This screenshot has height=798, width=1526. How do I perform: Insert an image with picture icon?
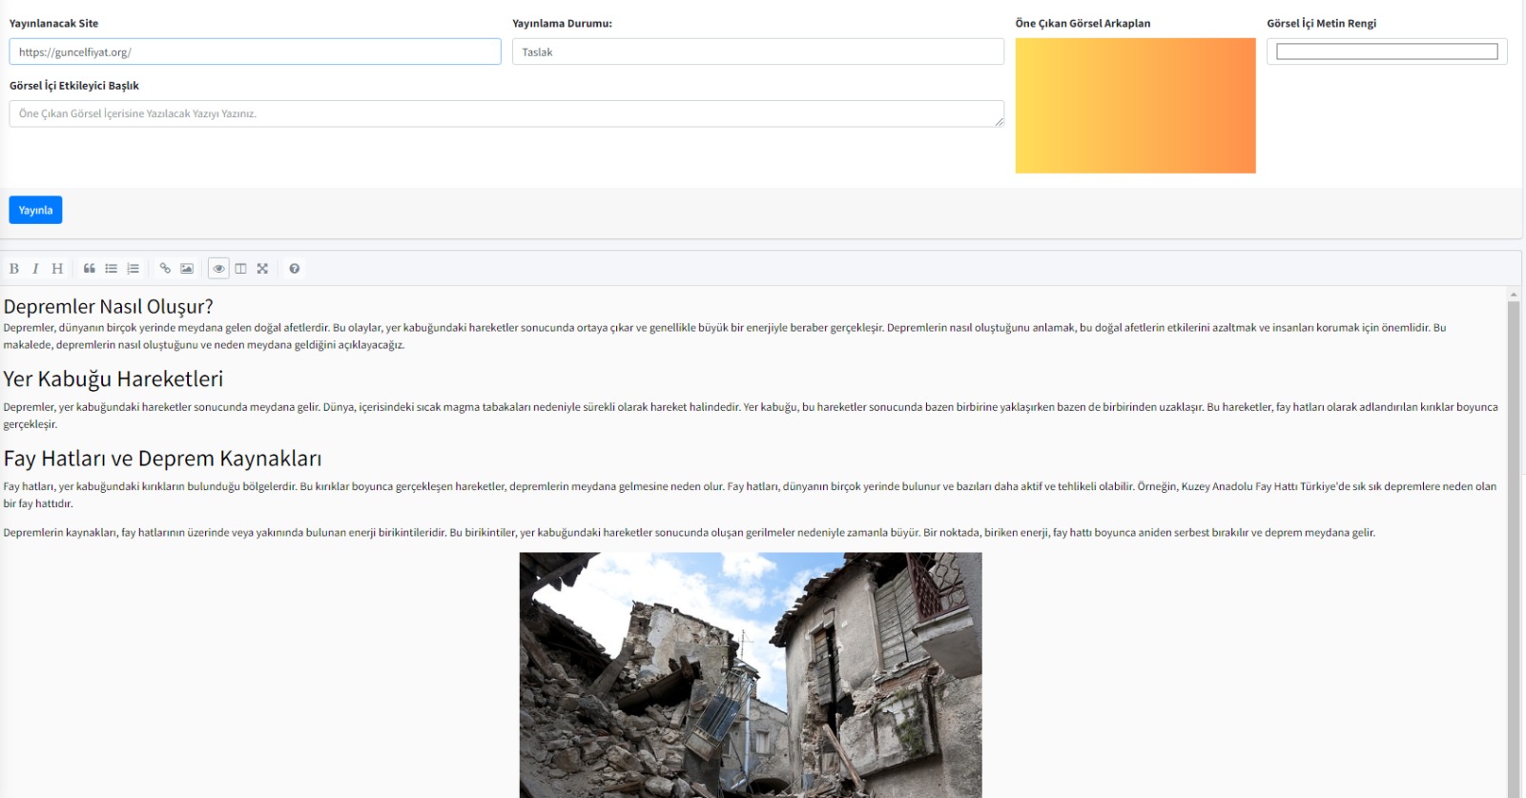[187, 269]
